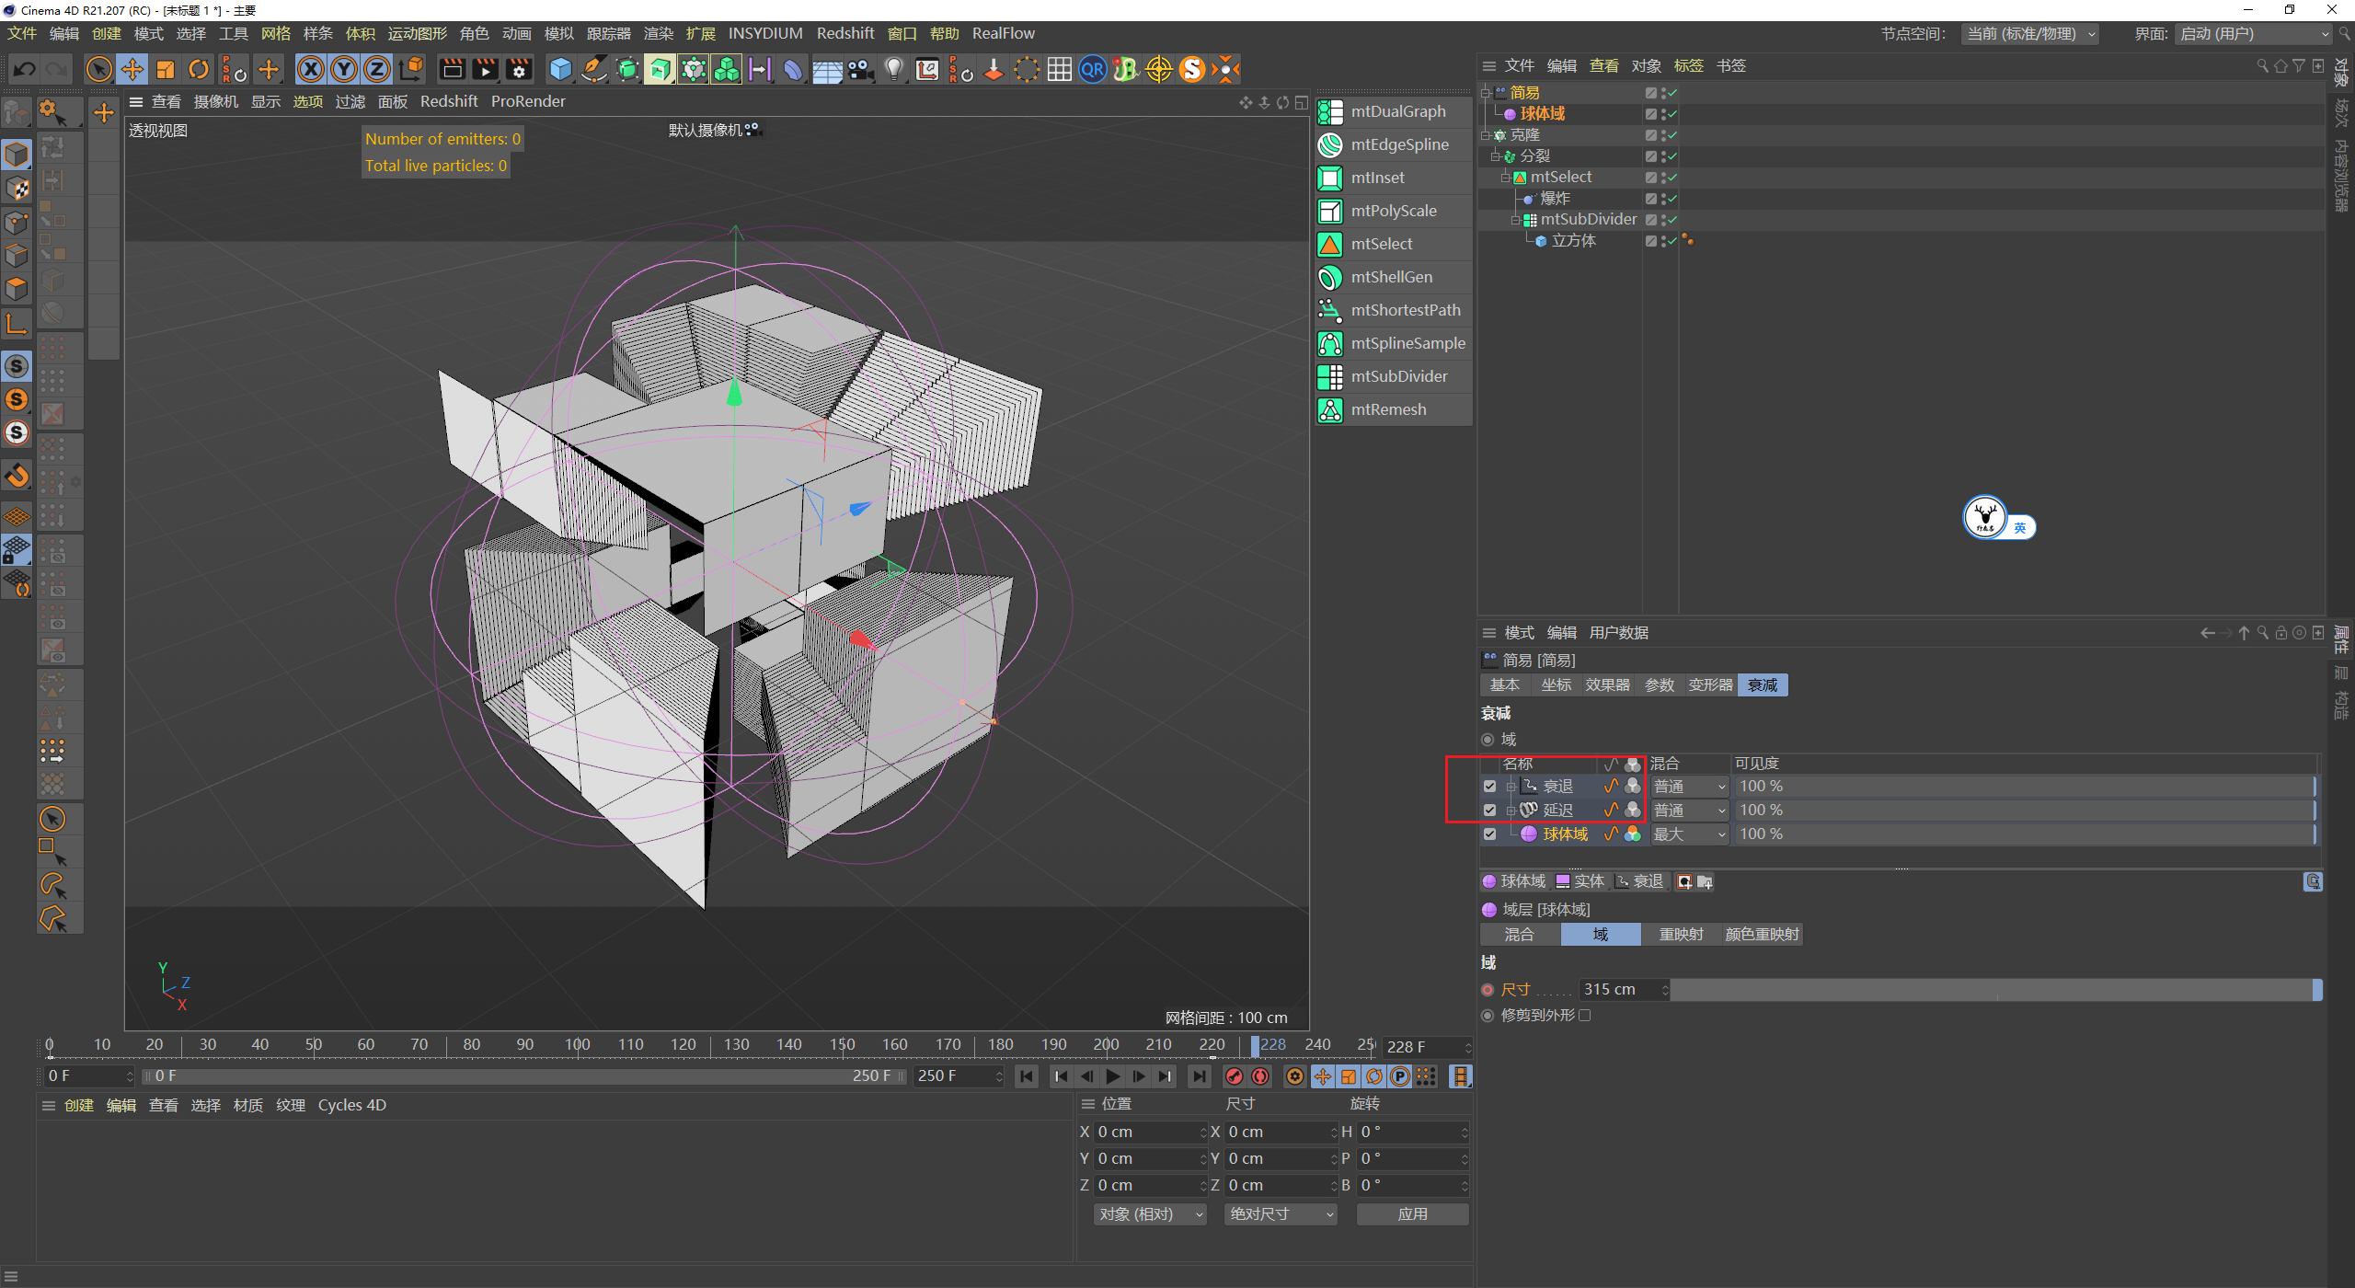Add a light object icon

pos(893,69)
